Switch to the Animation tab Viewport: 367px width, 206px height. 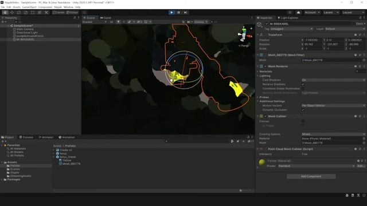pyautogui.click(x=67, y=137)
